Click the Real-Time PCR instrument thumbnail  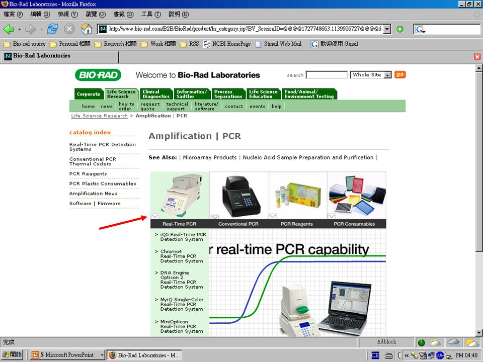click(x=180, y=195)
